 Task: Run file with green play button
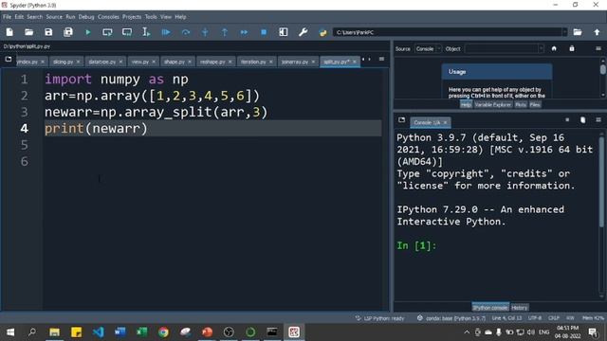pyautogui.click(x=88, y=32)
